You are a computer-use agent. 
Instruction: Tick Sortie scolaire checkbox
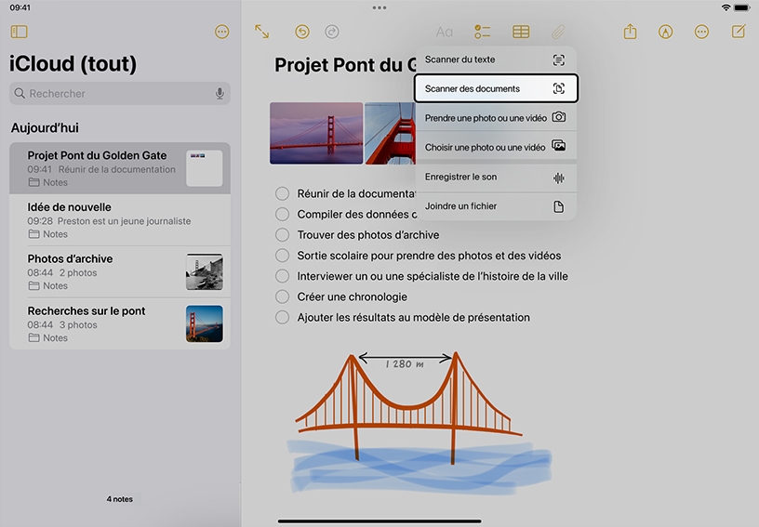[282, 256]
